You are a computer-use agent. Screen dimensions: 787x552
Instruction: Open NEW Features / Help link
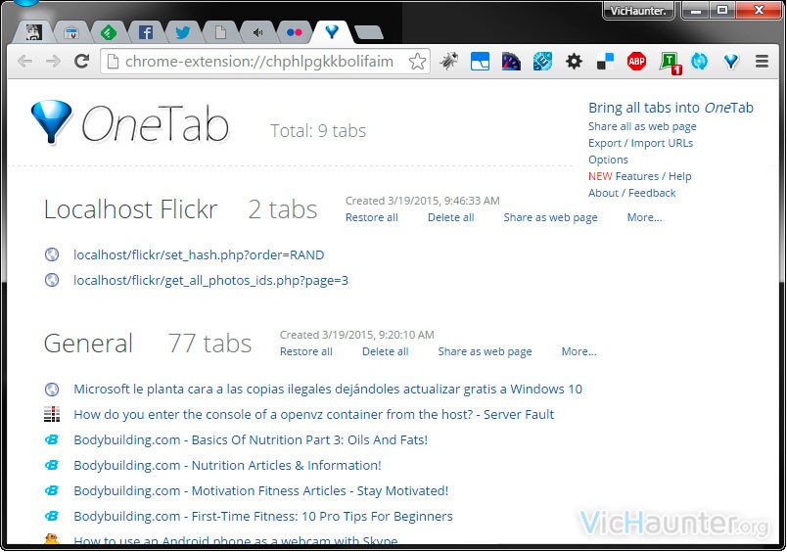point(639,176)
